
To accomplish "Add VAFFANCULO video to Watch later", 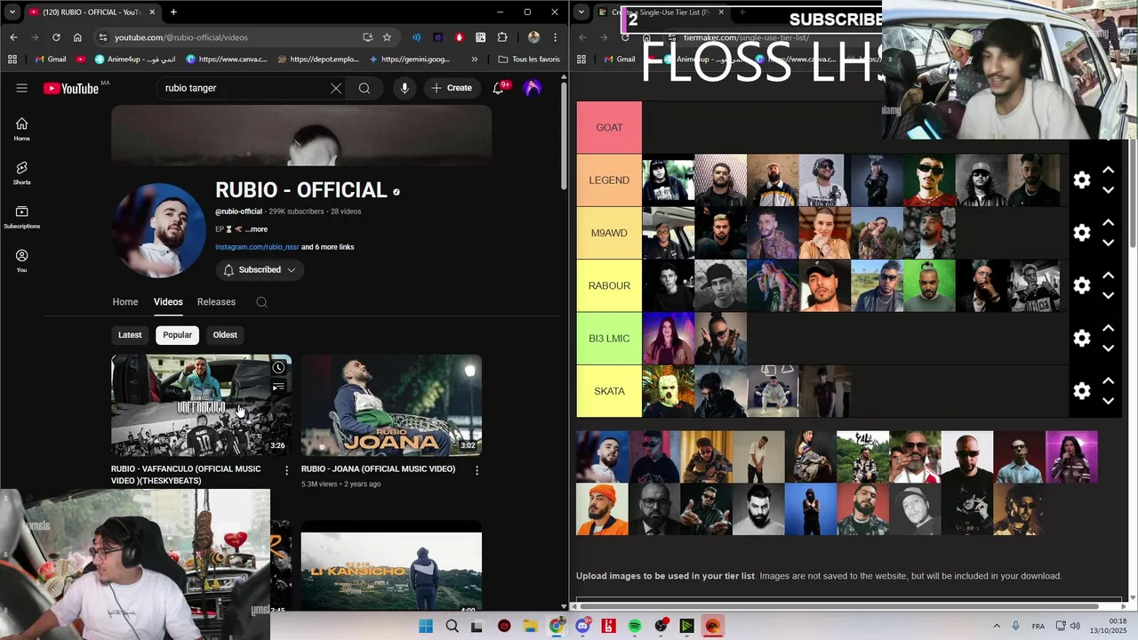I will (278, 368).
